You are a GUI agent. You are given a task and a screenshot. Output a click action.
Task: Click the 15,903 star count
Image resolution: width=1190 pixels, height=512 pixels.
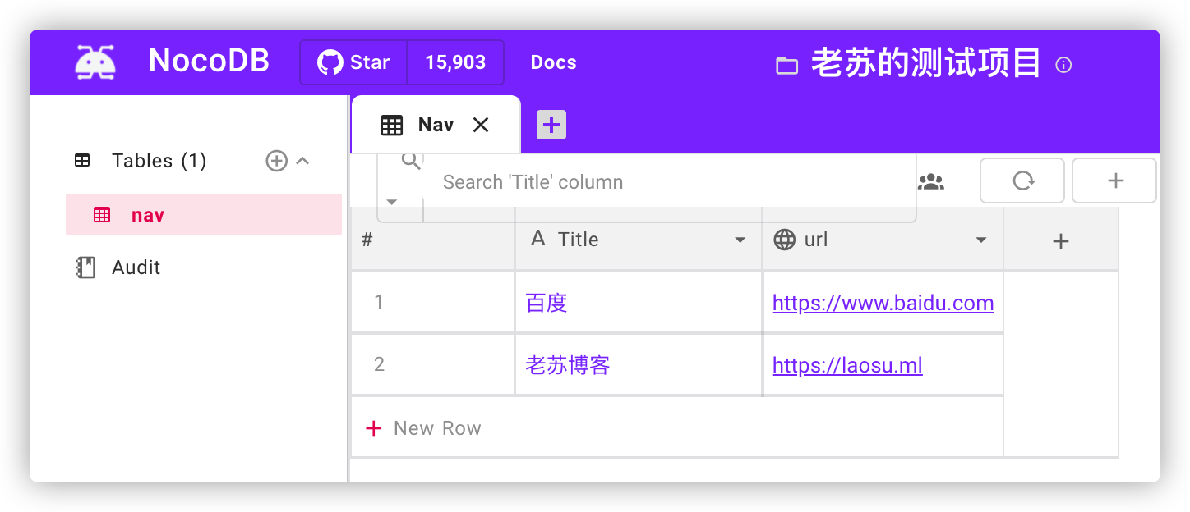pos(455,62)
